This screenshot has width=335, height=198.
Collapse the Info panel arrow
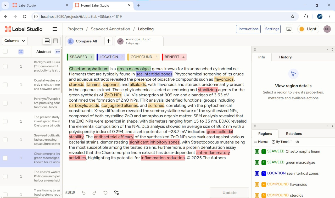pos(327,49)
